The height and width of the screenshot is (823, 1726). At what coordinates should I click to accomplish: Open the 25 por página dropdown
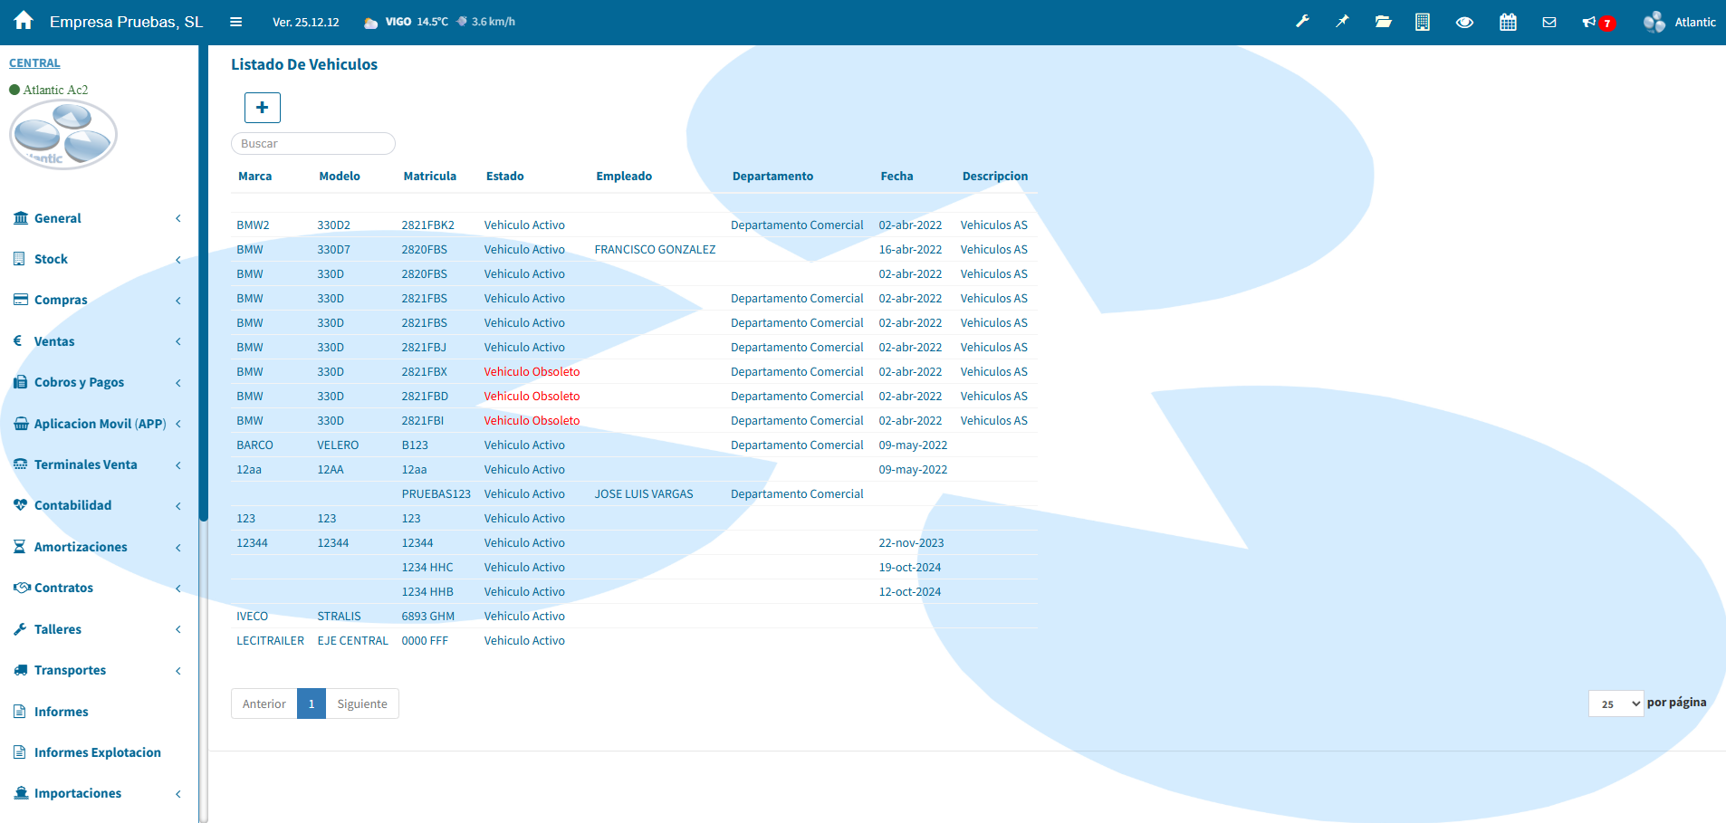tap(1616, 703)
